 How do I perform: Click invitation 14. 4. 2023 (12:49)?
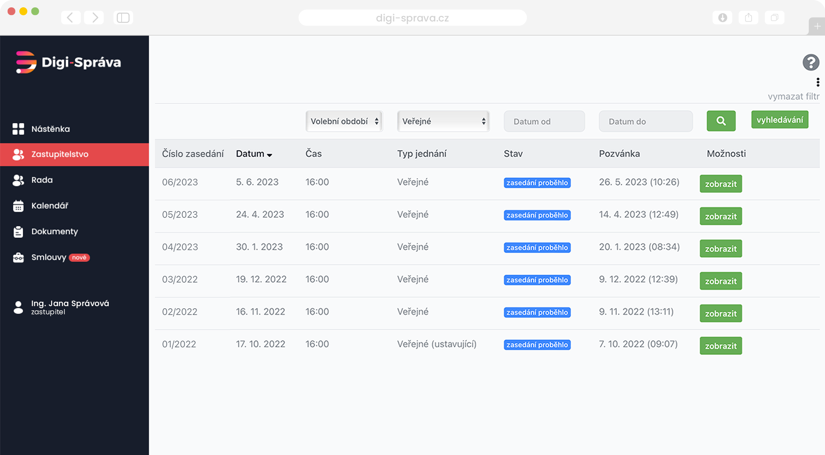639,215
